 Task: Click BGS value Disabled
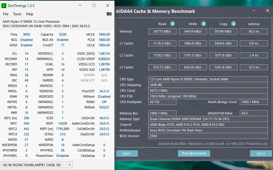[27, 40]
